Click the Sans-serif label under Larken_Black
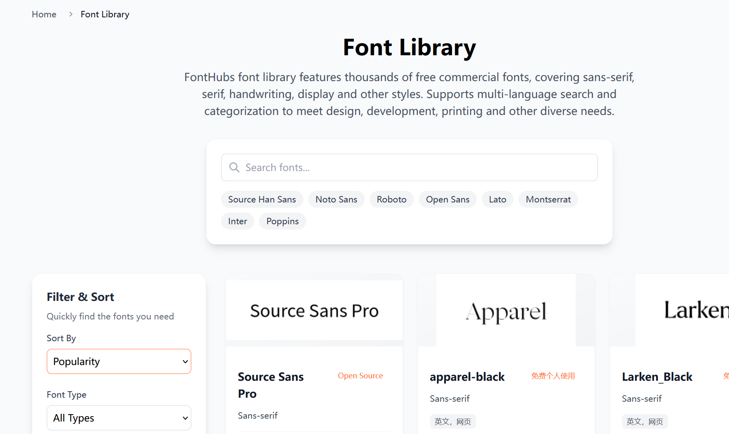Screen dimensions: 729x434 [x=642, y=399]
